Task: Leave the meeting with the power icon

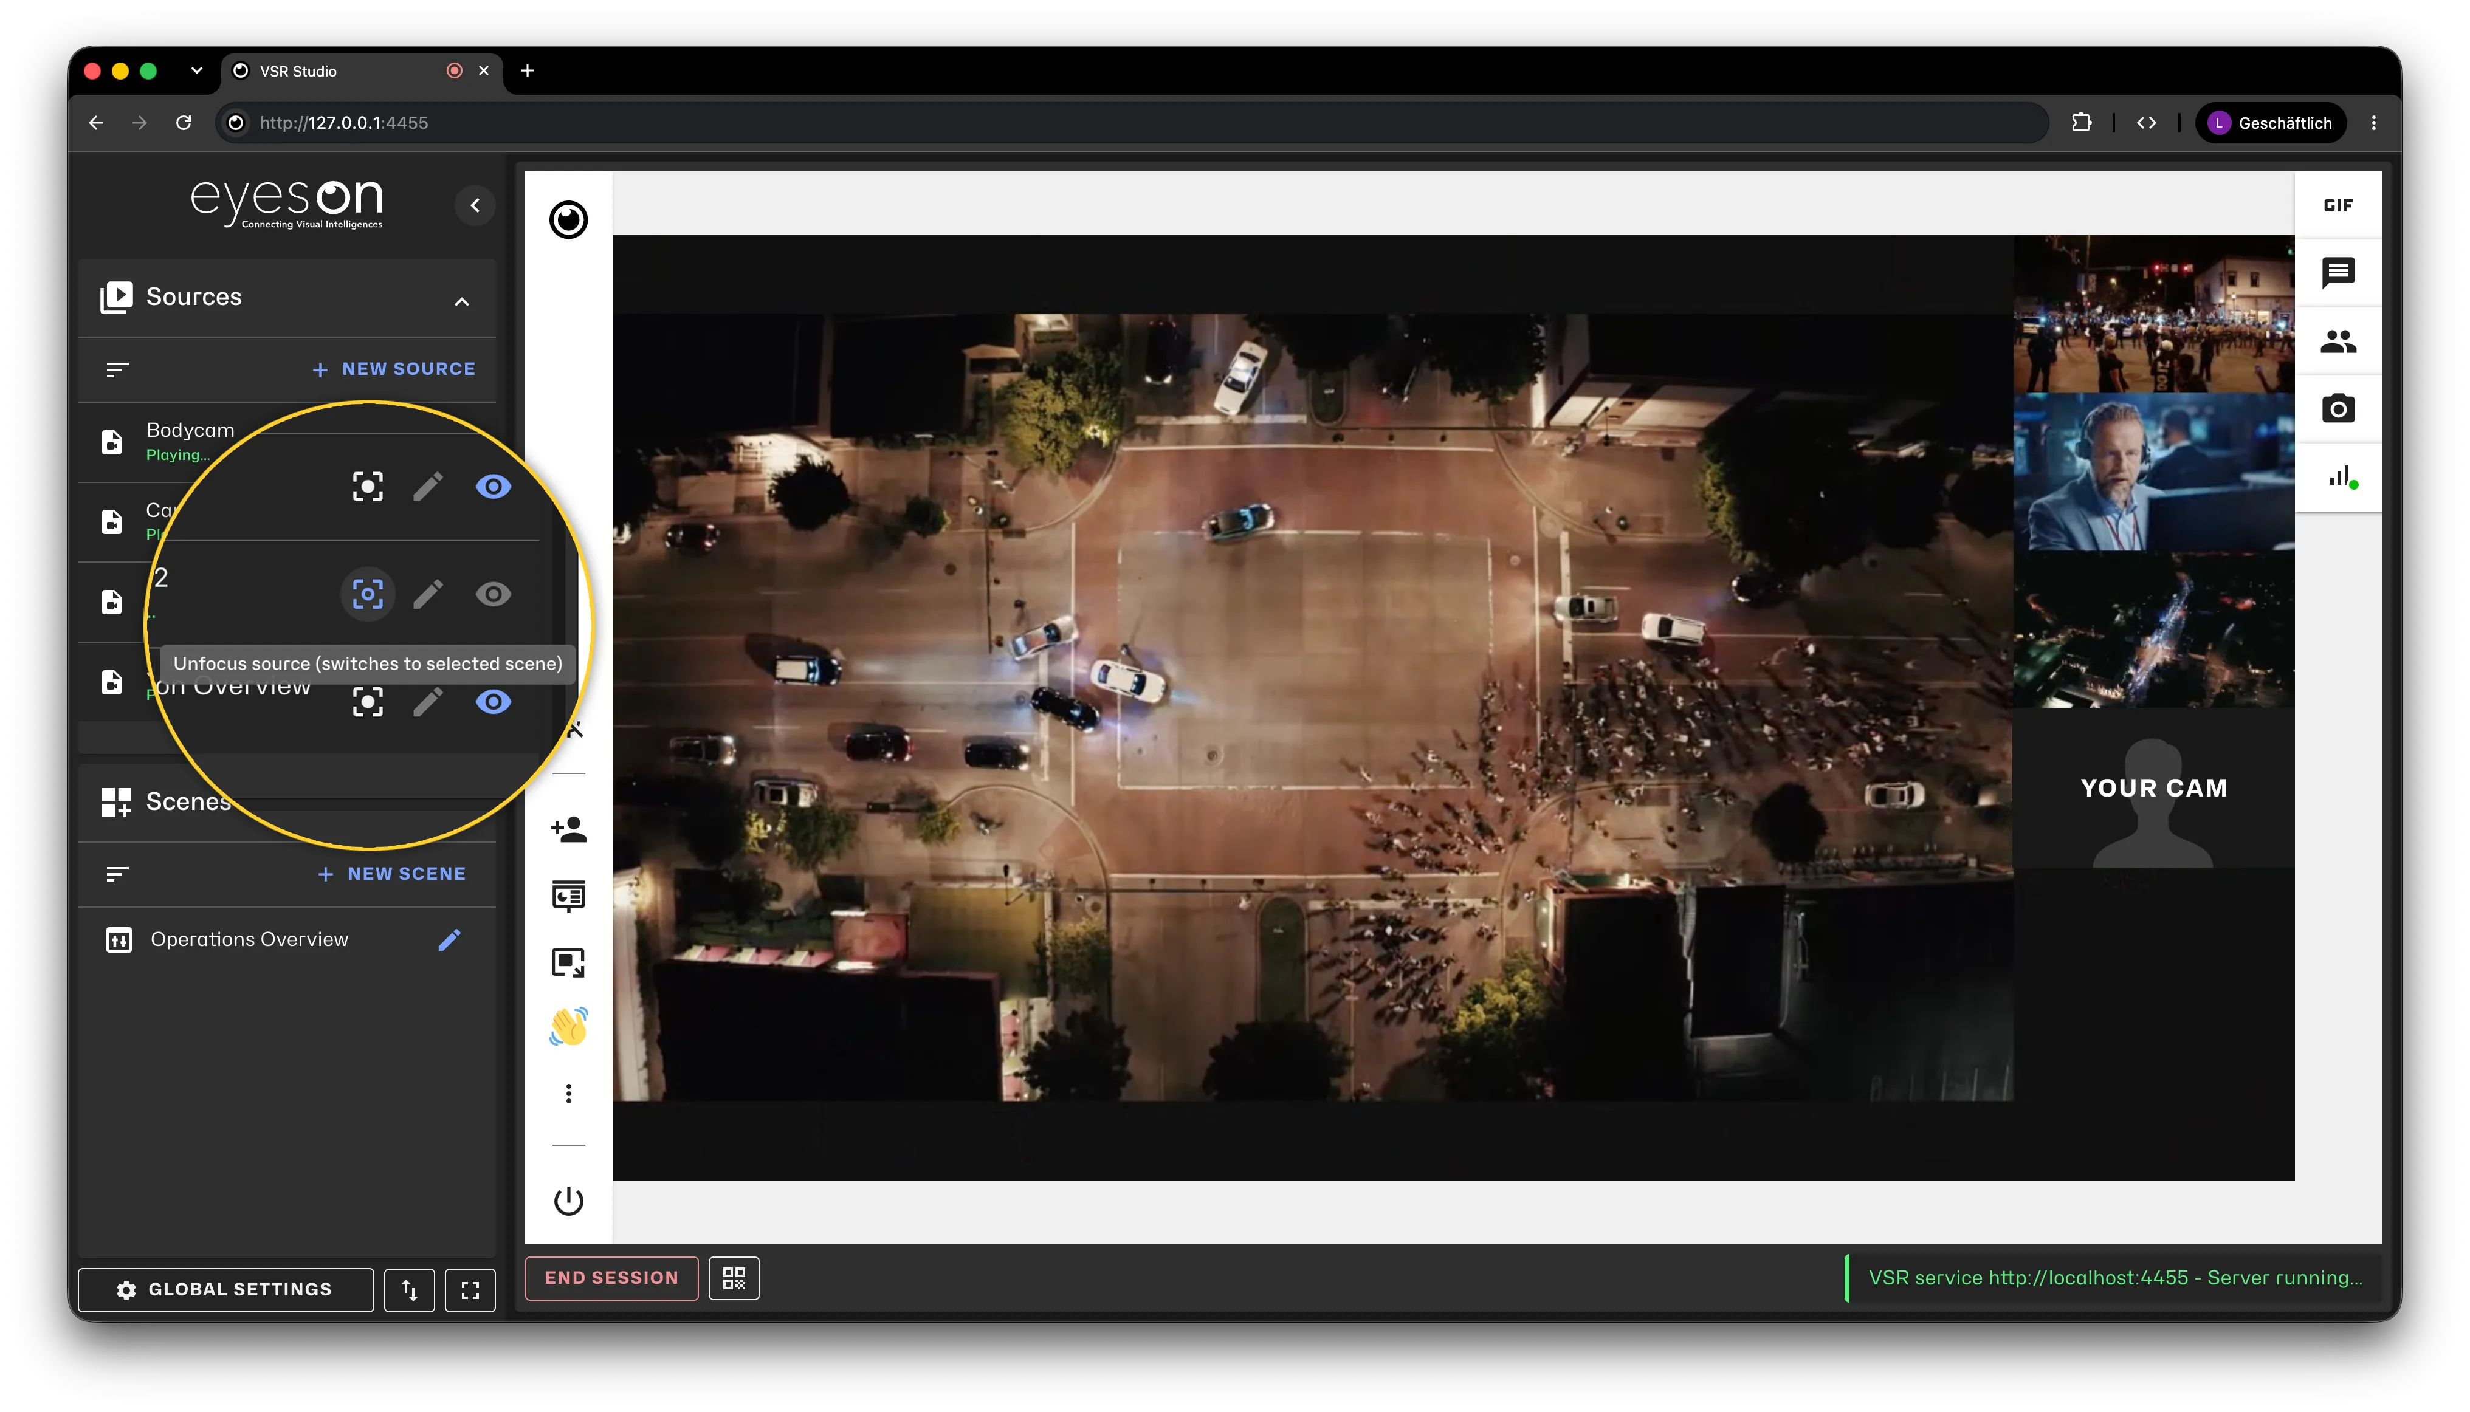Action: click(568, 1202)
